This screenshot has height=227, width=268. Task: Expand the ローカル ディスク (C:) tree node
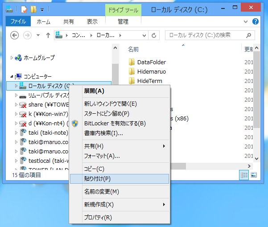pyautogui.click(x=16, y=86)
